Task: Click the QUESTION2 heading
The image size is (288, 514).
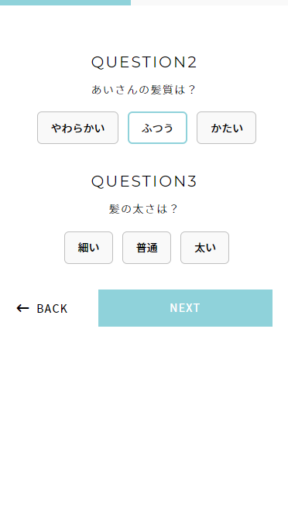Action: [144, 62]
